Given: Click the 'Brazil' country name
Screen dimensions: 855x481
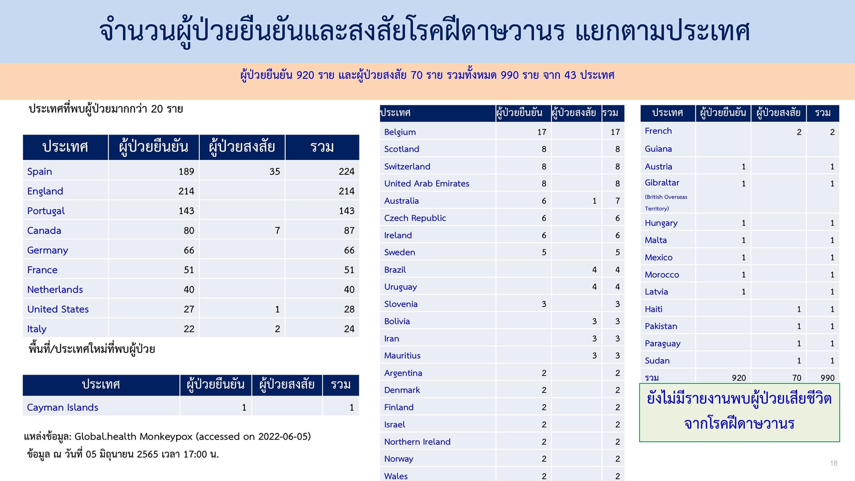Looking at the screenshot, I should point(395,270).
